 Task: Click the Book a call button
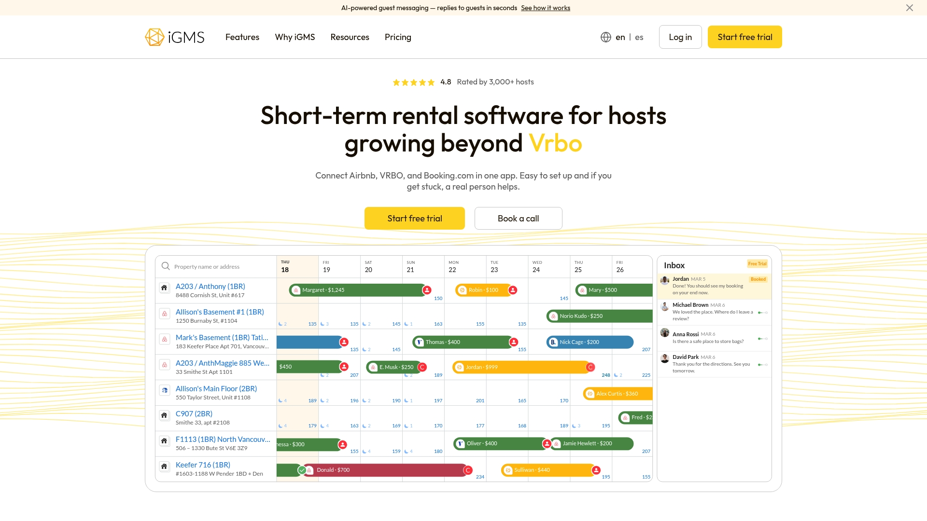518,219
